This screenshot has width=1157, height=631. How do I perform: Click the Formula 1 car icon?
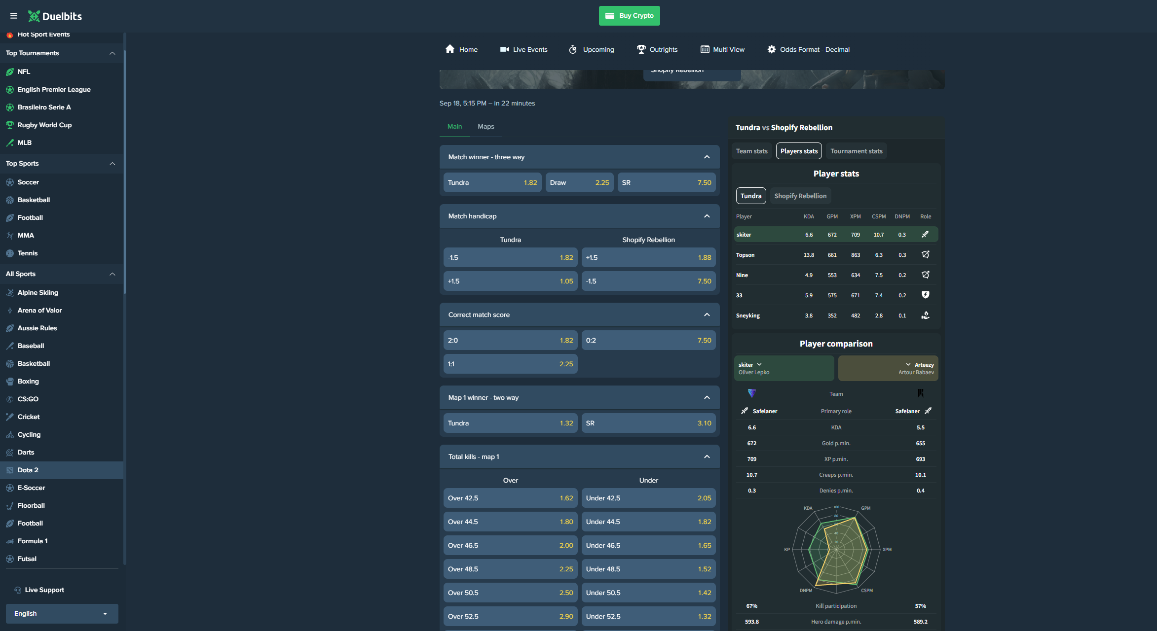coord(10,541)
